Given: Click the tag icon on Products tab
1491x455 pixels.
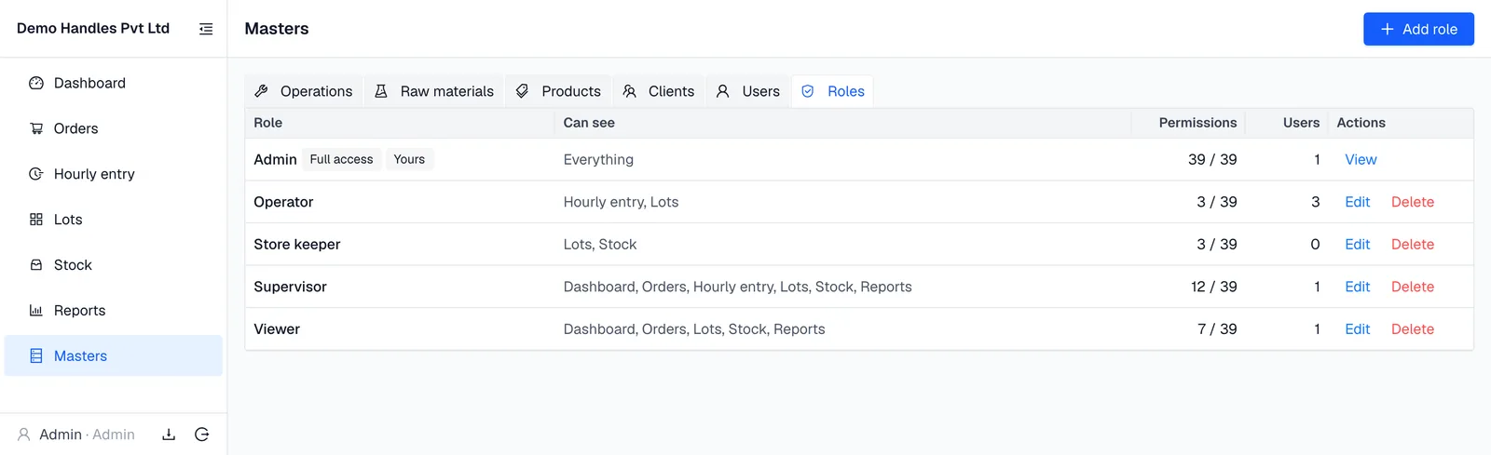Looking at the screenshot, I should (x=523, y=91).
